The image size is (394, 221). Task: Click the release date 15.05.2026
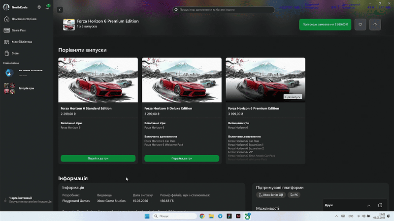tap(140, 201)
